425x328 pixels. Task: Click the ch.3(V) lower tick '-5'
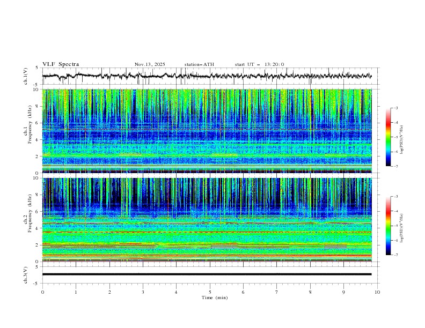pos(36,284)
